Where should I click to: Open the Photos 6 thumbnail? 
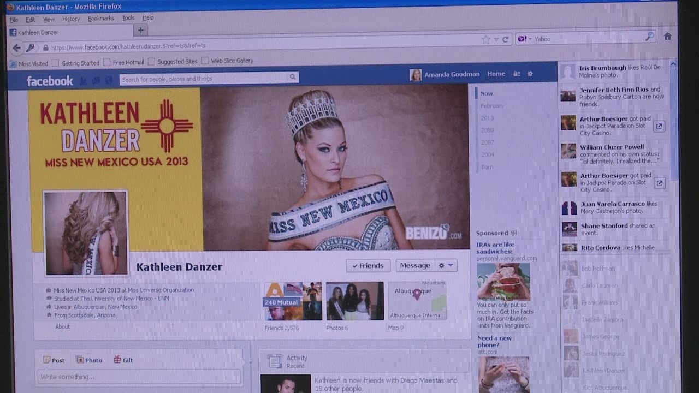click(355, 301)
